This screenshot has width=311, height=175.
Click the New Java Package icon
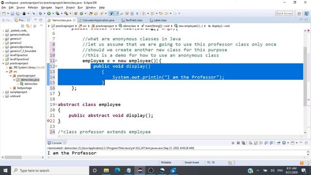76,14
